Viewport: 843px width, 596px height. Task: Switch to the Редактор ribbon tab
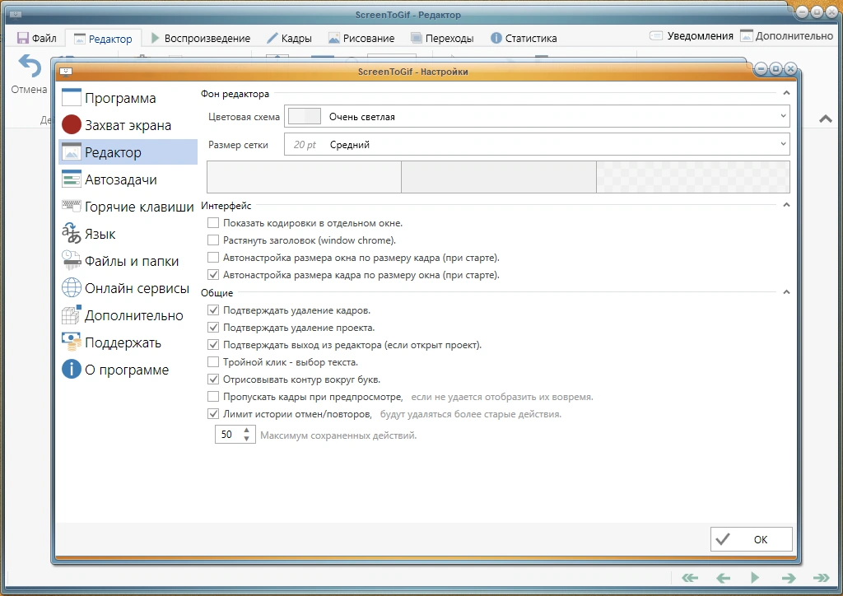tap(103, 39)
